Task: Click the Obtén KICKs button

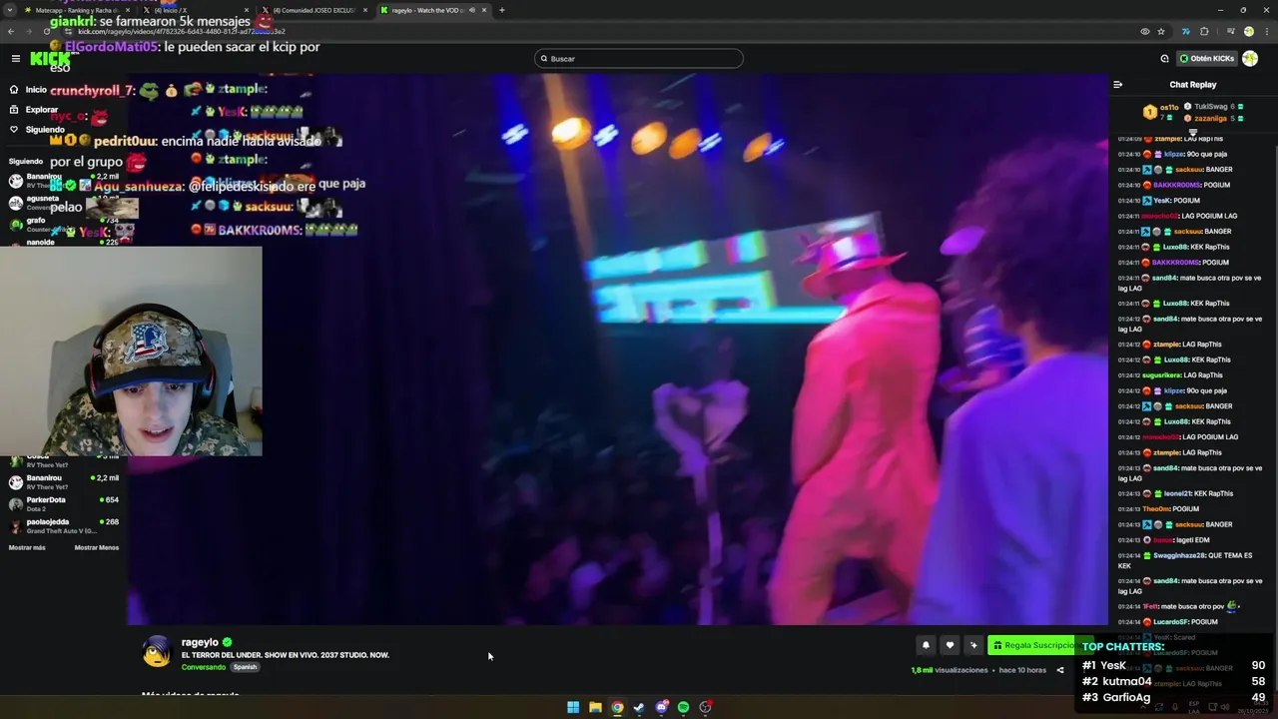Action: 1206,59
